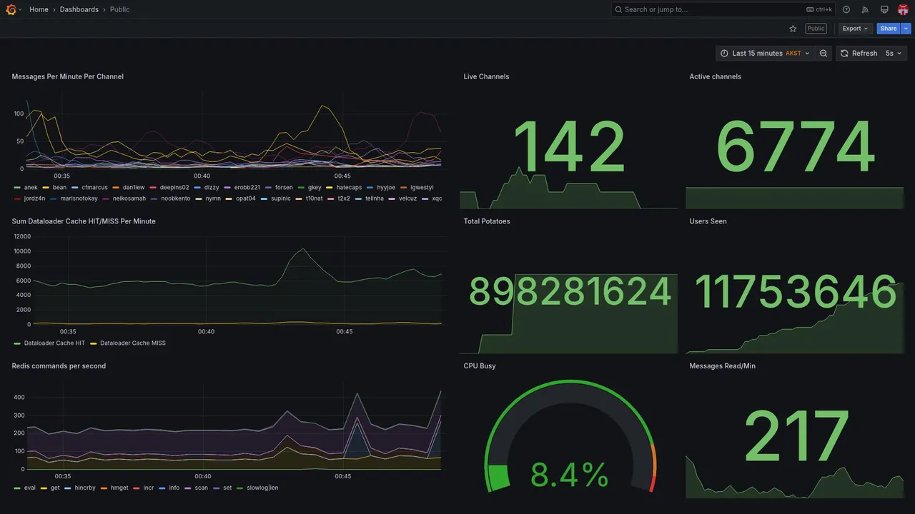Expand the 5s refresh interval dropdown

click(x=894, y=54)
